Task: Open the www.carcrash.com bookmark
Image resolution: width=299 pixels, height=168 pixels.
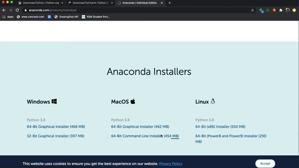Action: pyautogui.click(x=30, y=17)
